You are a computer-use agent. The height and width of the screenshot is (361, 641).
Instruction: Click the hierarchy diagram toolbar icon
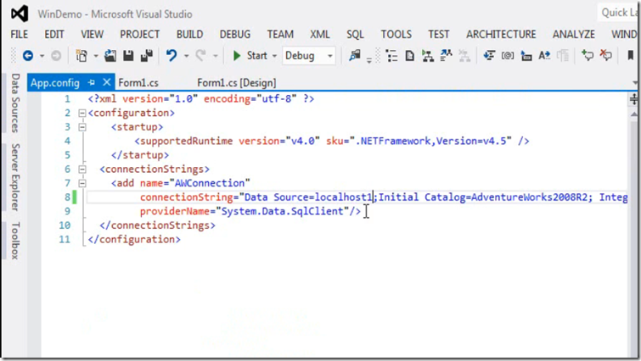tap(428, 55)
